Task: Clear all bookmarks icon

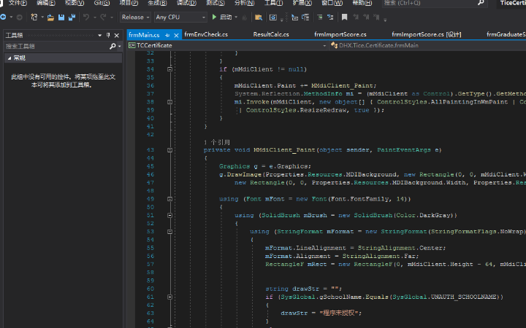Action: (x=377, y=17)
